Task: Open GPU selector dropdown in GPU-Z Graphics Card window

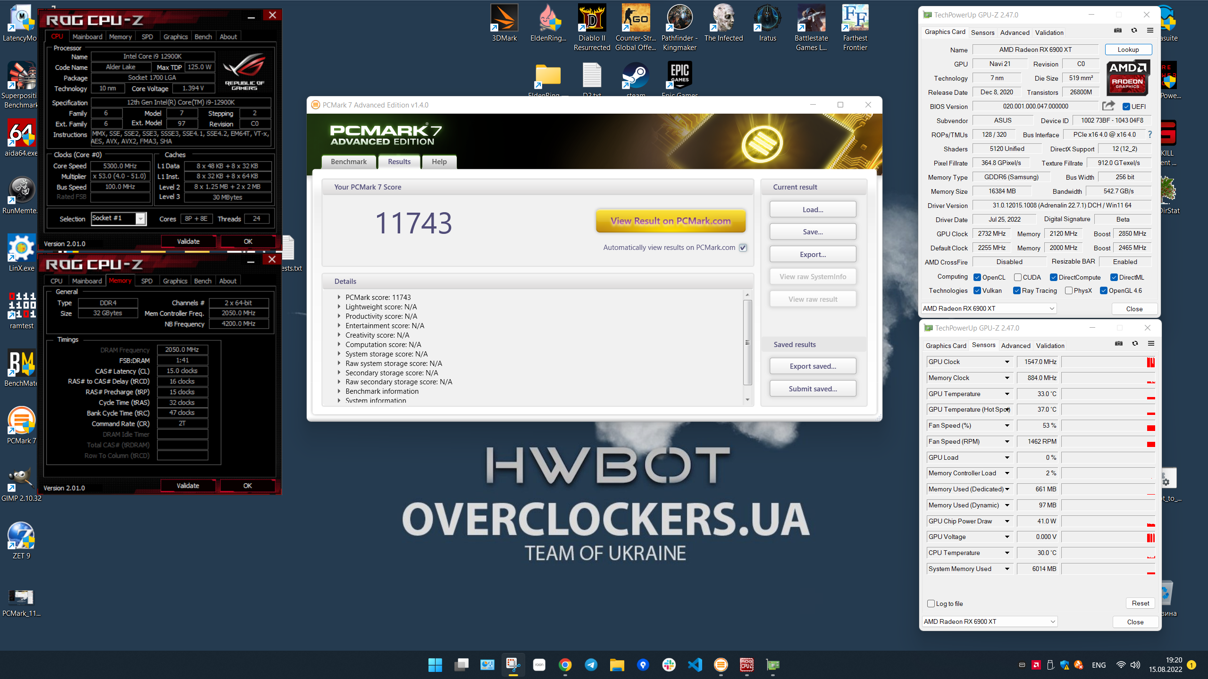Action: pyautogui.click(x=989, y=308)
